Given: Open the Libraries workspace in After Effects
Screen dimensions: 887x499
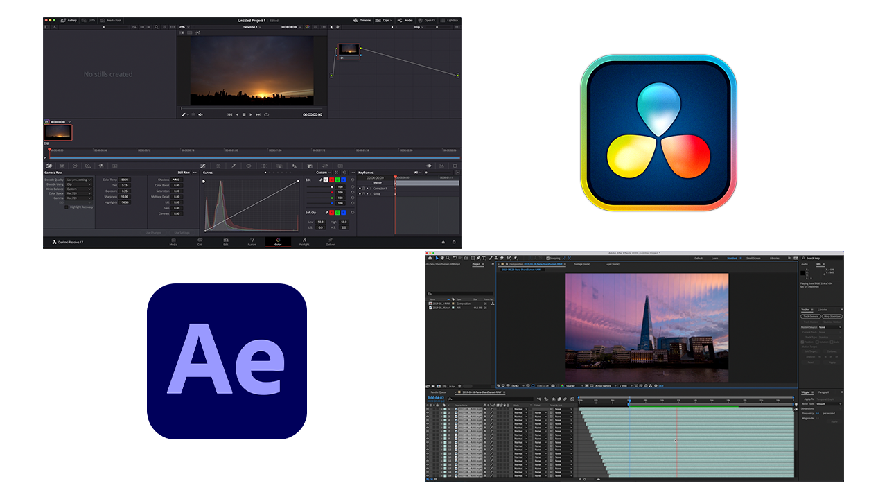Looking at the screenshot, I should [775, 258].
